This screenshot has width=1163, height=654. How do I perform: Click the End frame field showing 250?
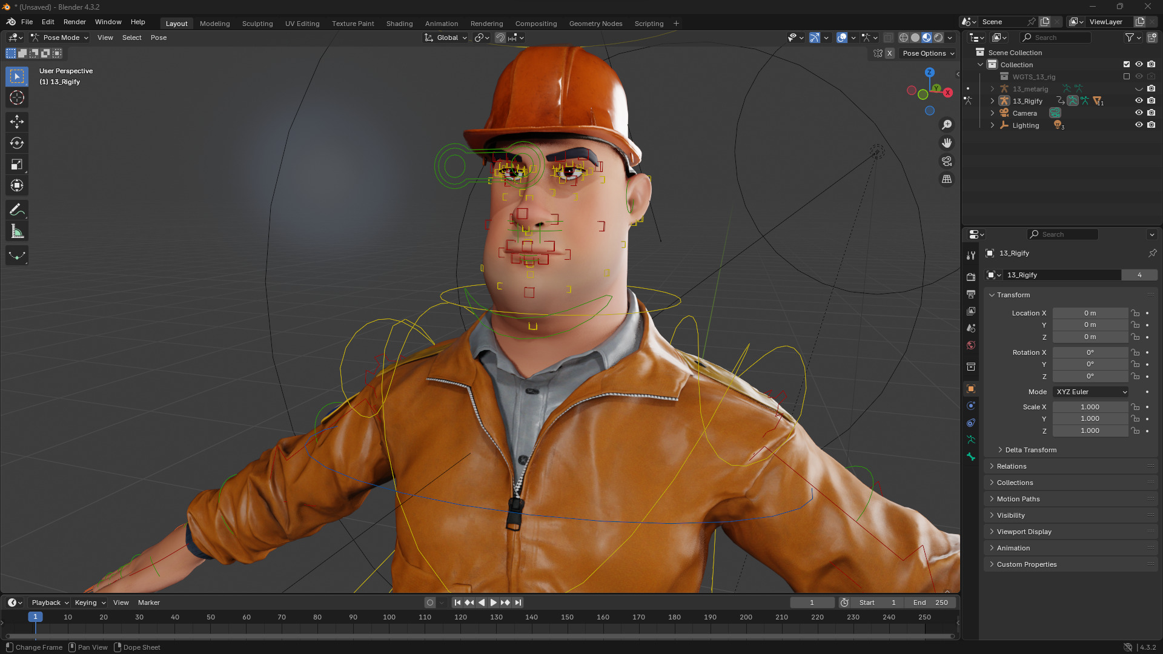point(930,603)
